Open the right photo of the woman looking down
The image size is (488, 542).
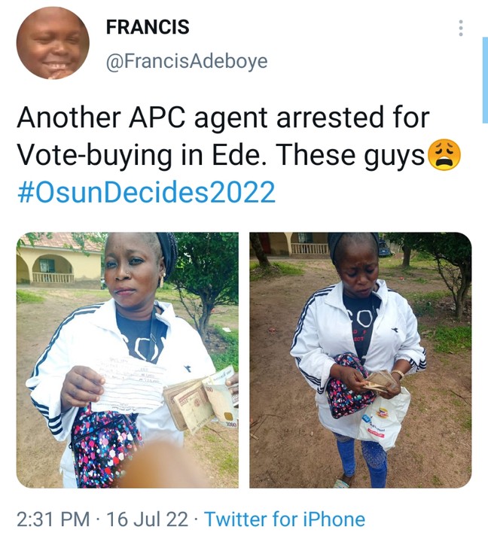[360, 360]
